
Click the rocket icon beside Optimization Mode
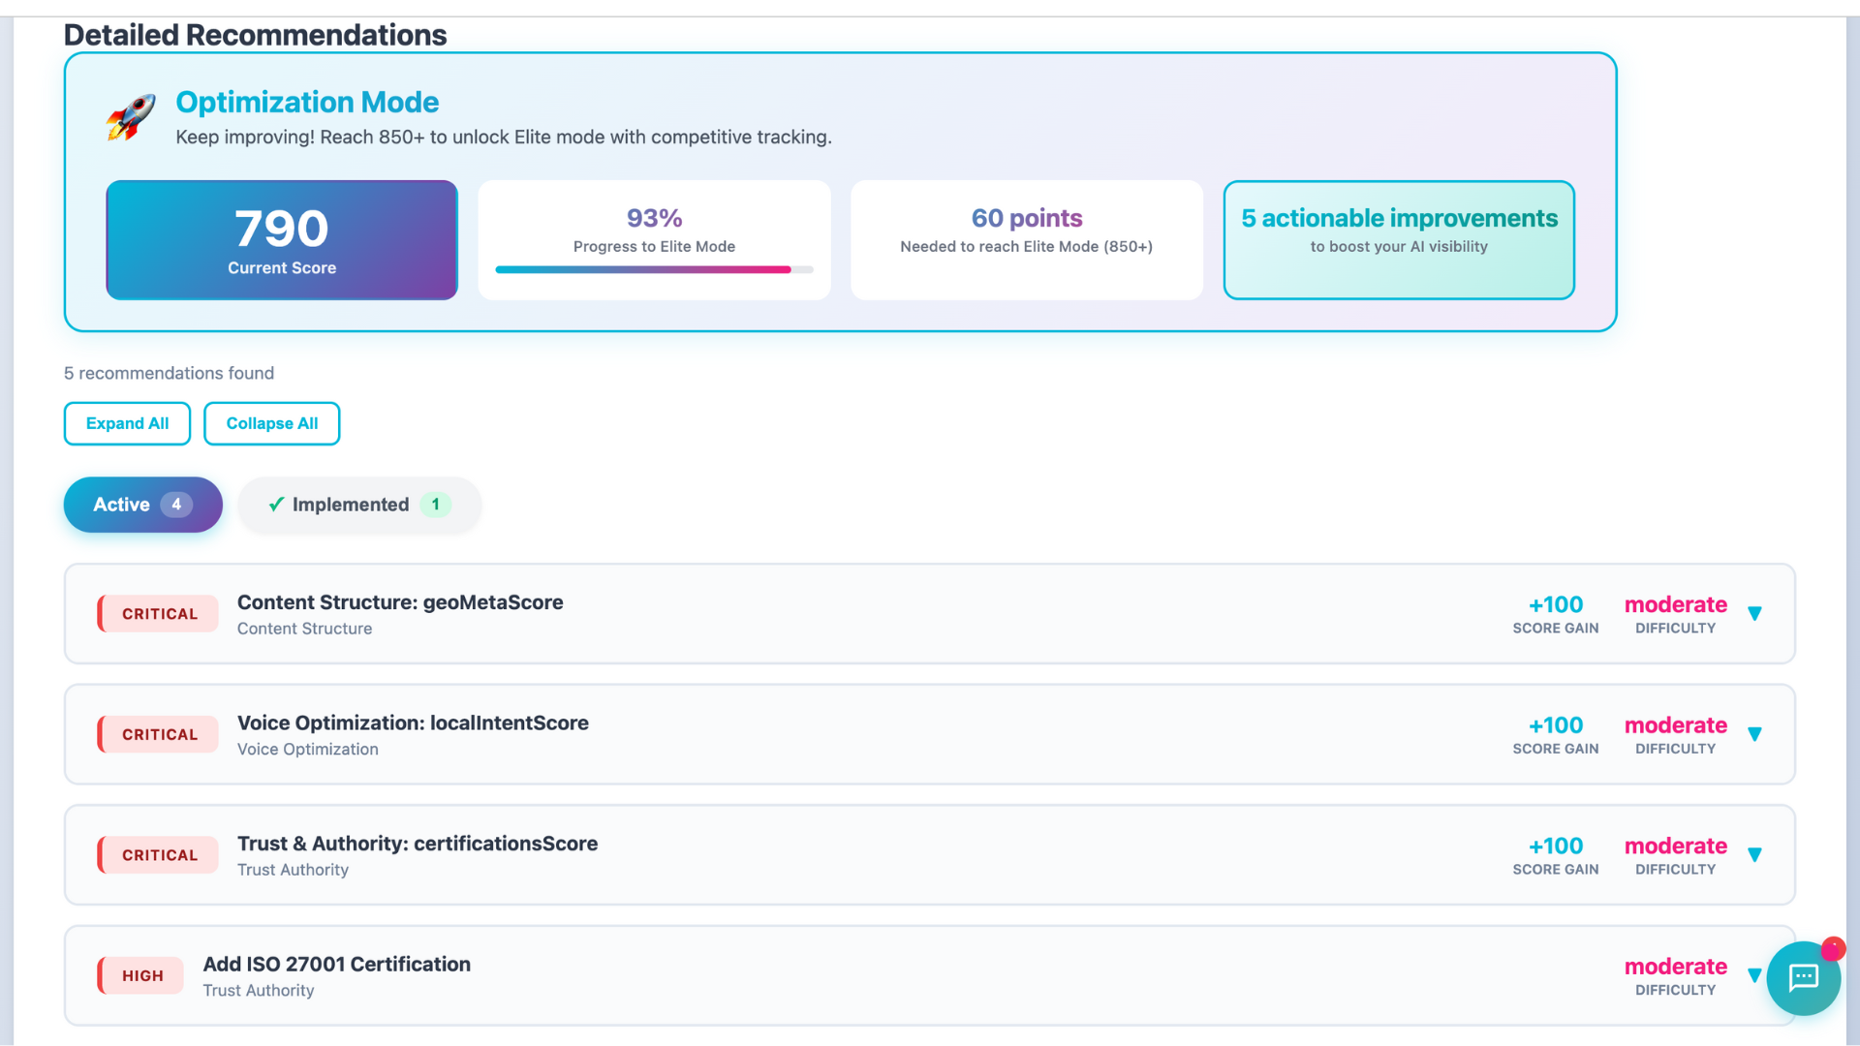click(x=131, y=117)
